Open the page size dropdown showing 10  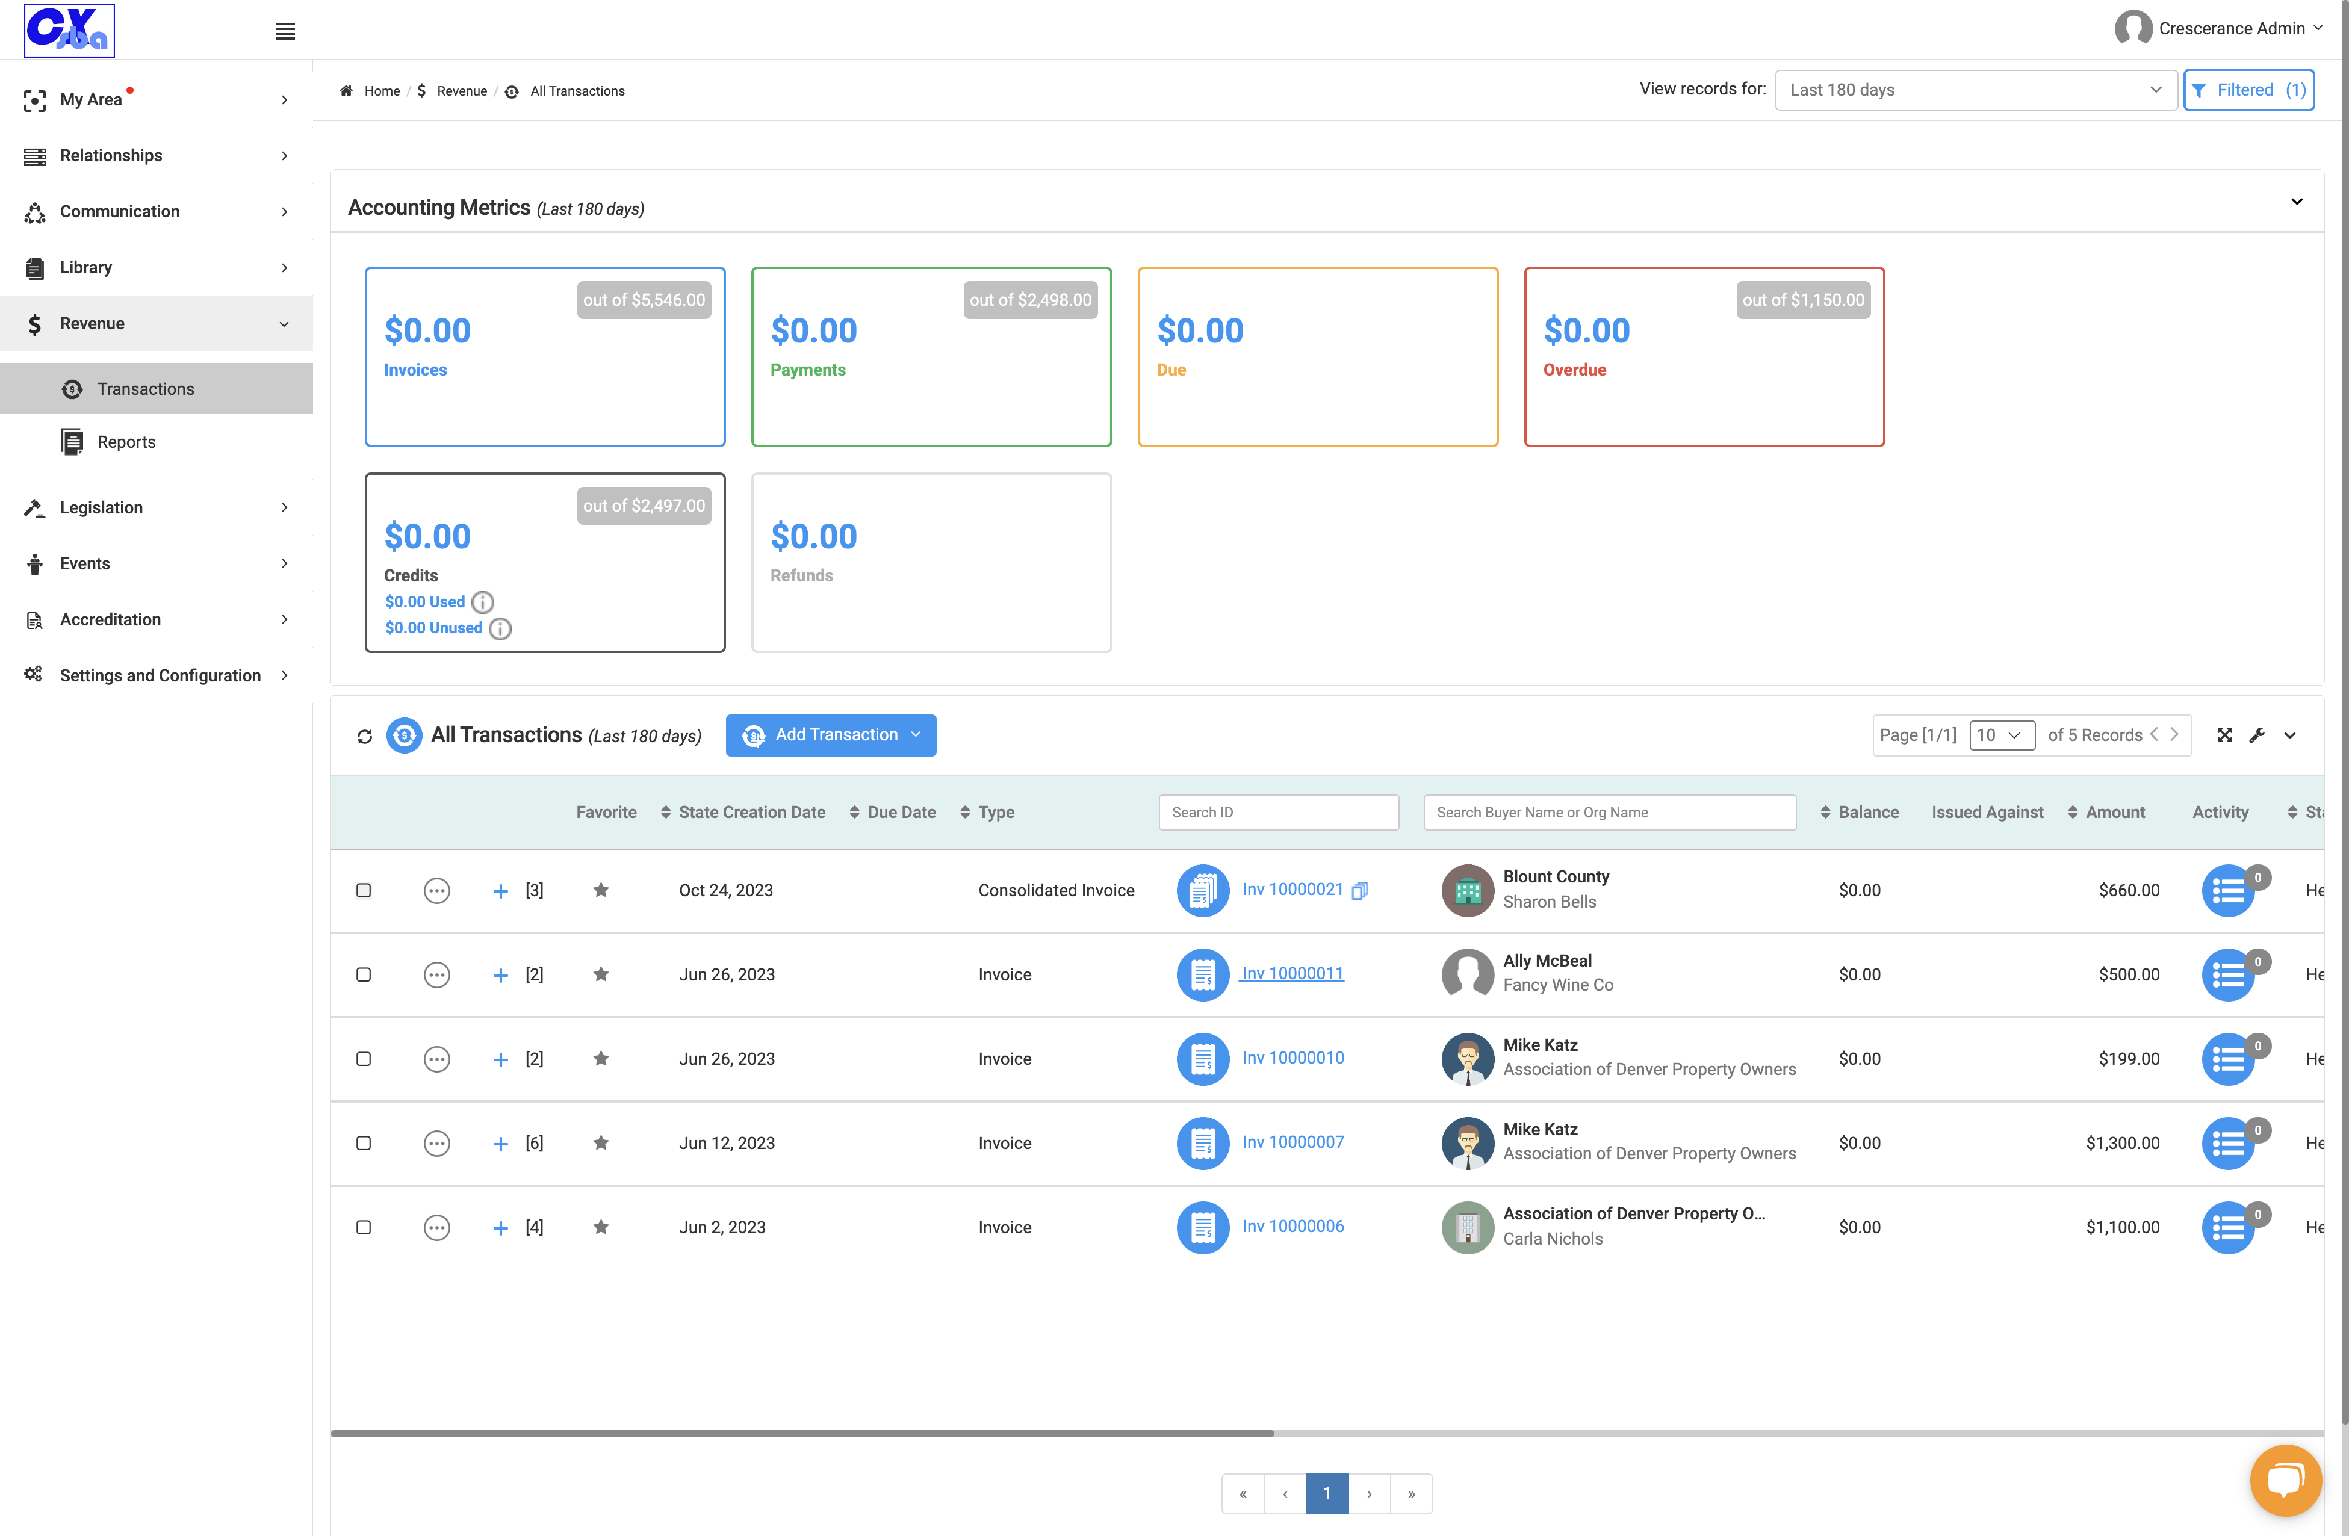click(2002, 735)
